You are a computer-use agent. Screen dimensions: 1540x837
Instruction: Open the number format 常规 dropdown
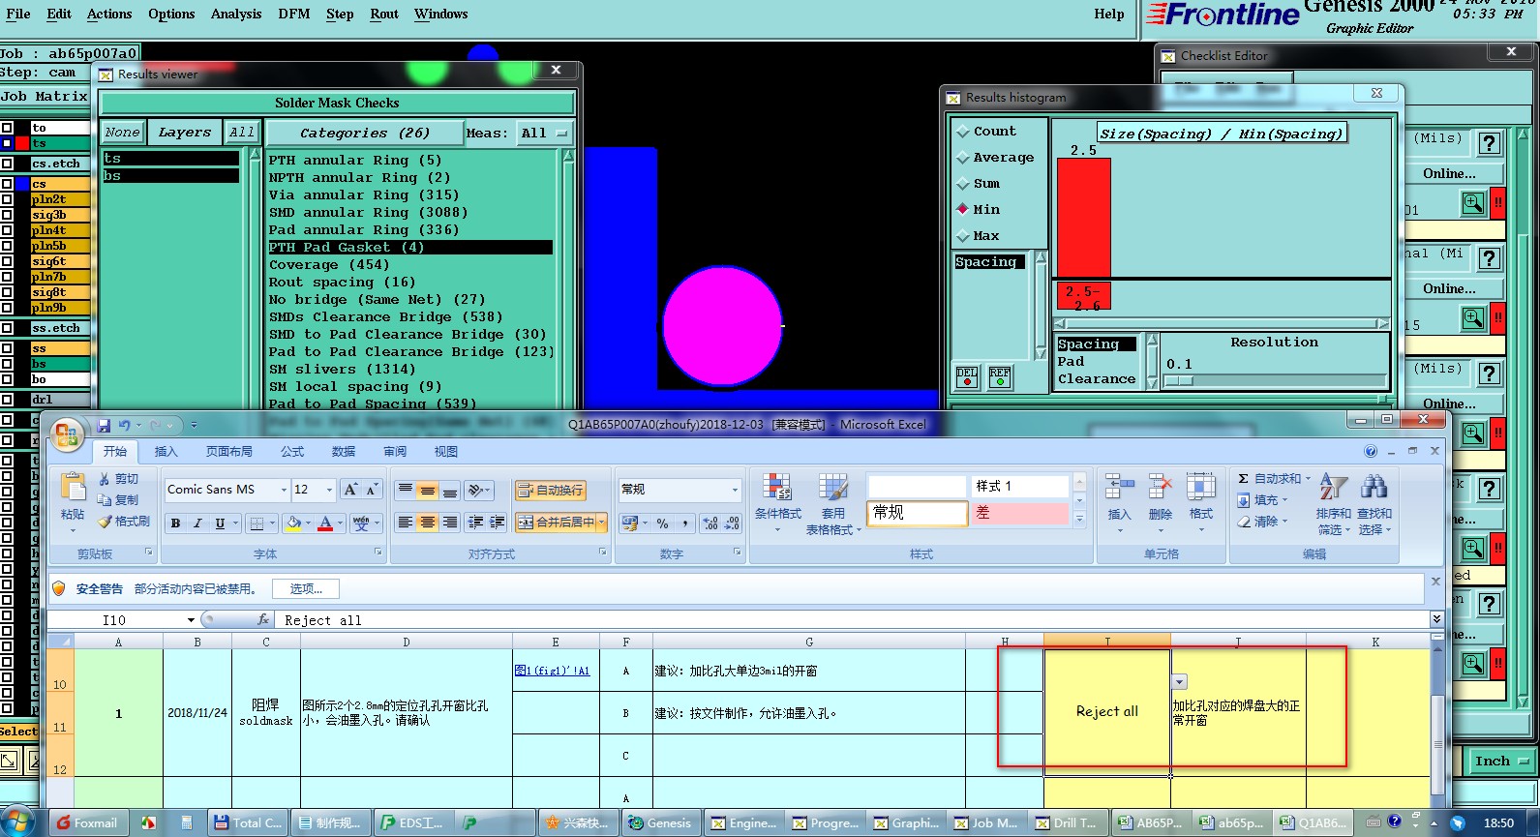coord(735,490)
